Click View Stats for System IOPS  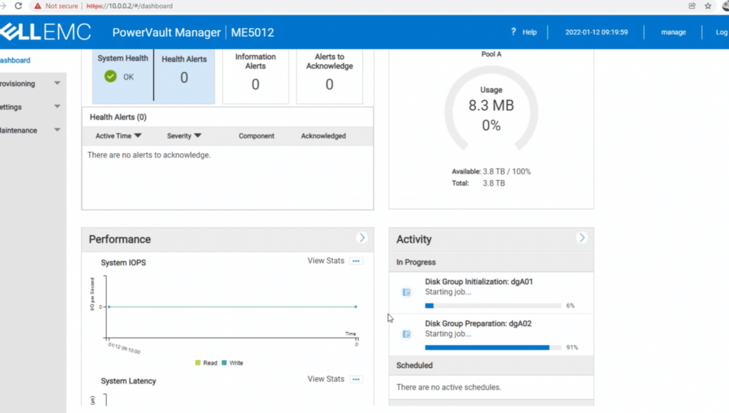[x=326, y=260]
